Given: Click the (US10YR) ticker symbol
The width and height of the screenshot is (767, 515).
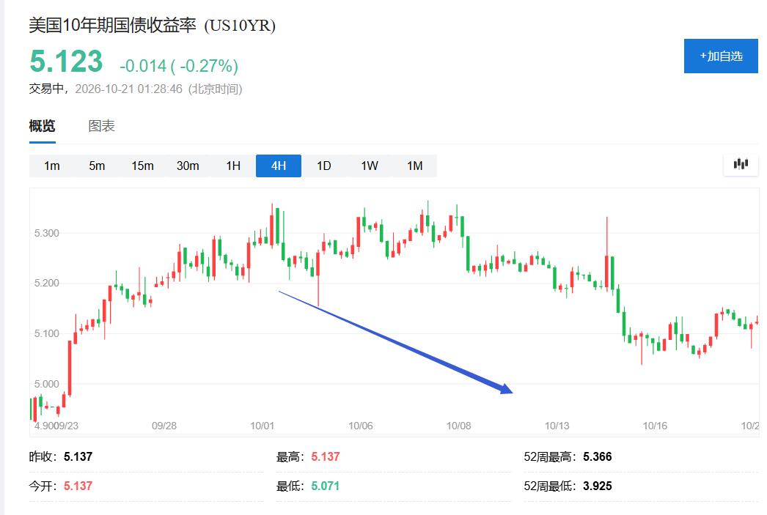Looking at the screenshot, I should coord(240,26).
